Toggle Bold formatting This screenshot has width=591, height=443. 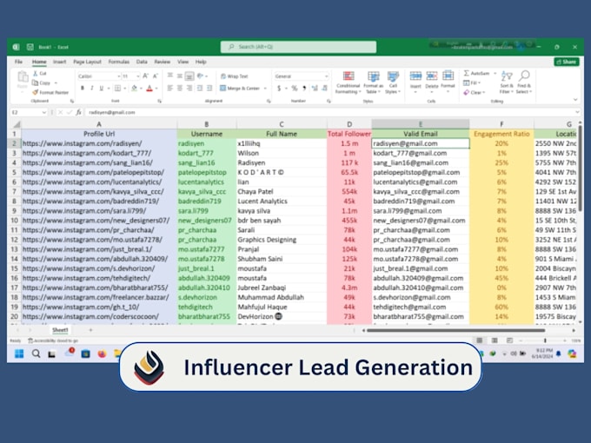83,88
